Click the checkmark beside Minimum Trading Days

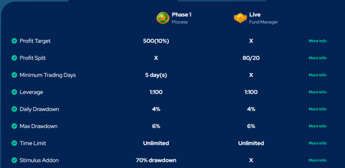pyautogui.click(x=14, y=75)
